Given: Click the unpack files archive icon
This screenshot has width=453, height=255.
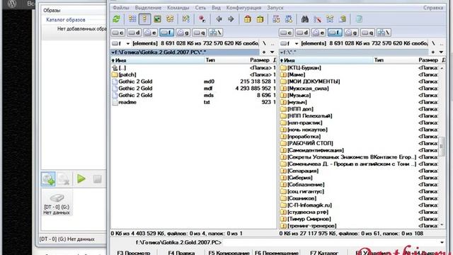Looking at the screenshot, I should point(260,19).
